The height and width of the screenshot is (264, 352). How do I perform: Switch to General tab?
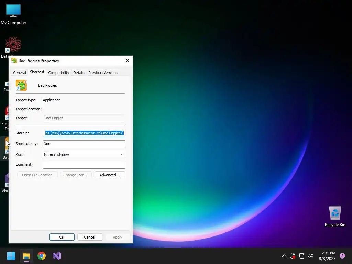20,73
